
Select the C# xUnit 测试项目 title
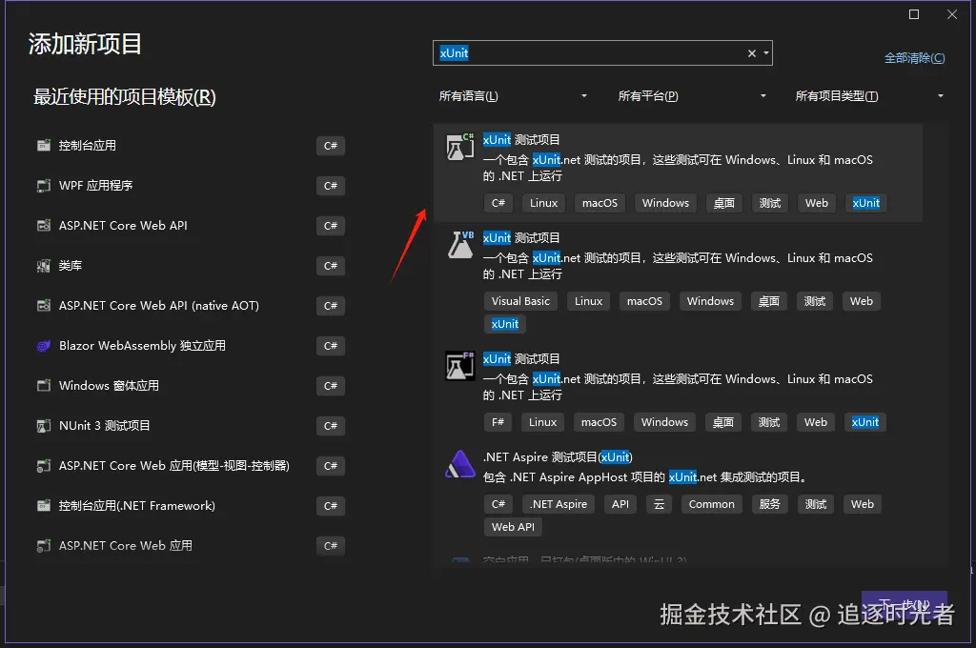coord(521,139)
